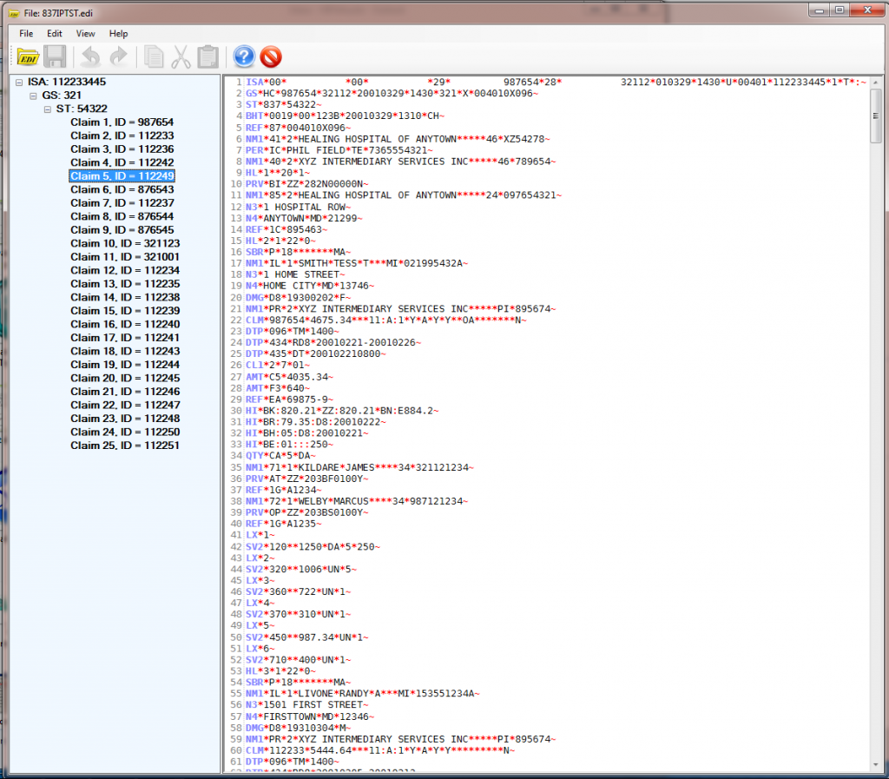This screenshot has width=889, height=779.
Task: Open the View menu
Action: point(85,33)
